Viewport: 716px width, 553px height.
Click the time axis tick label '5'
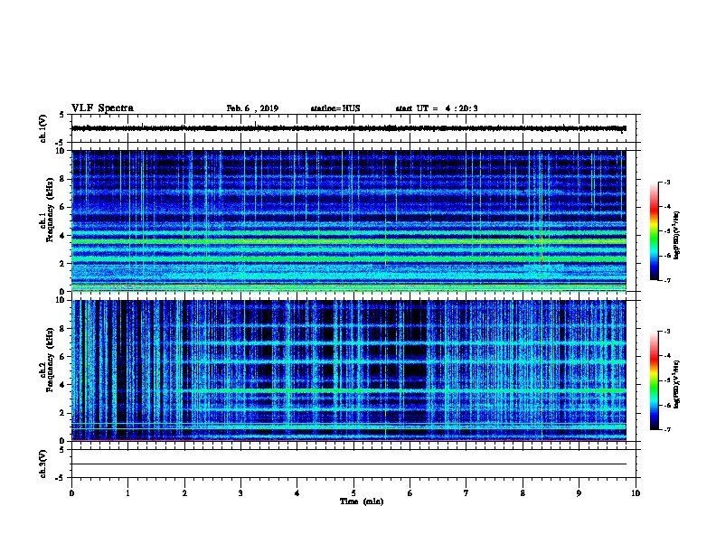tap(353, 493)
